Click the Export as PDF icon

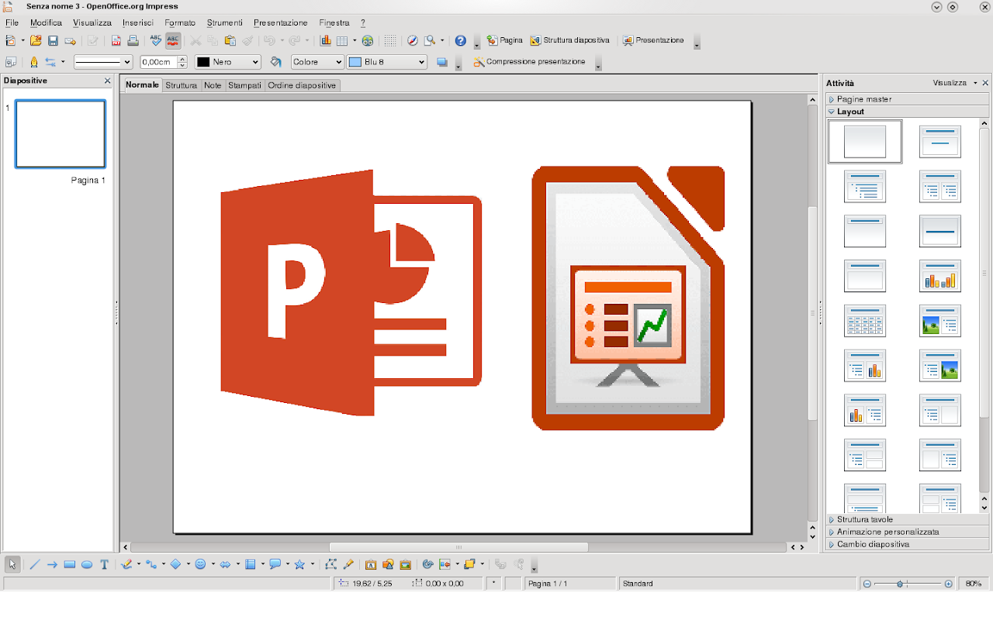click(x=116, y=41)
